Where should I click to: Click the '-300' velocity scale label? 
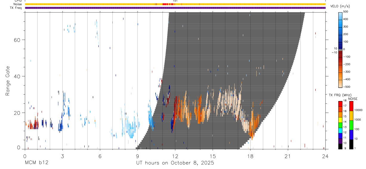[x=347, y=72]
